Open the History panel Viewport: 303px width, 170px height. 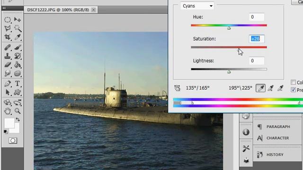(x=275, y=154)
